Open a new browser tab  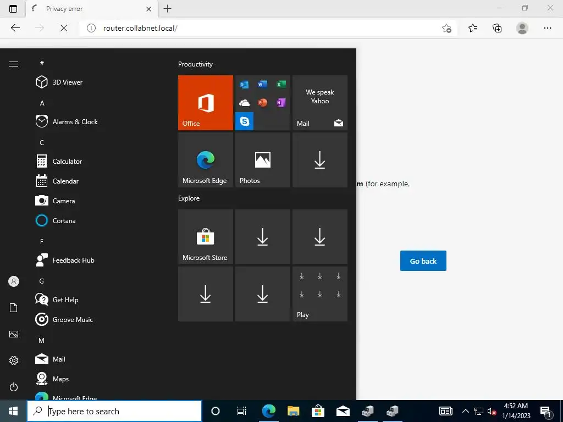[167, 9]
